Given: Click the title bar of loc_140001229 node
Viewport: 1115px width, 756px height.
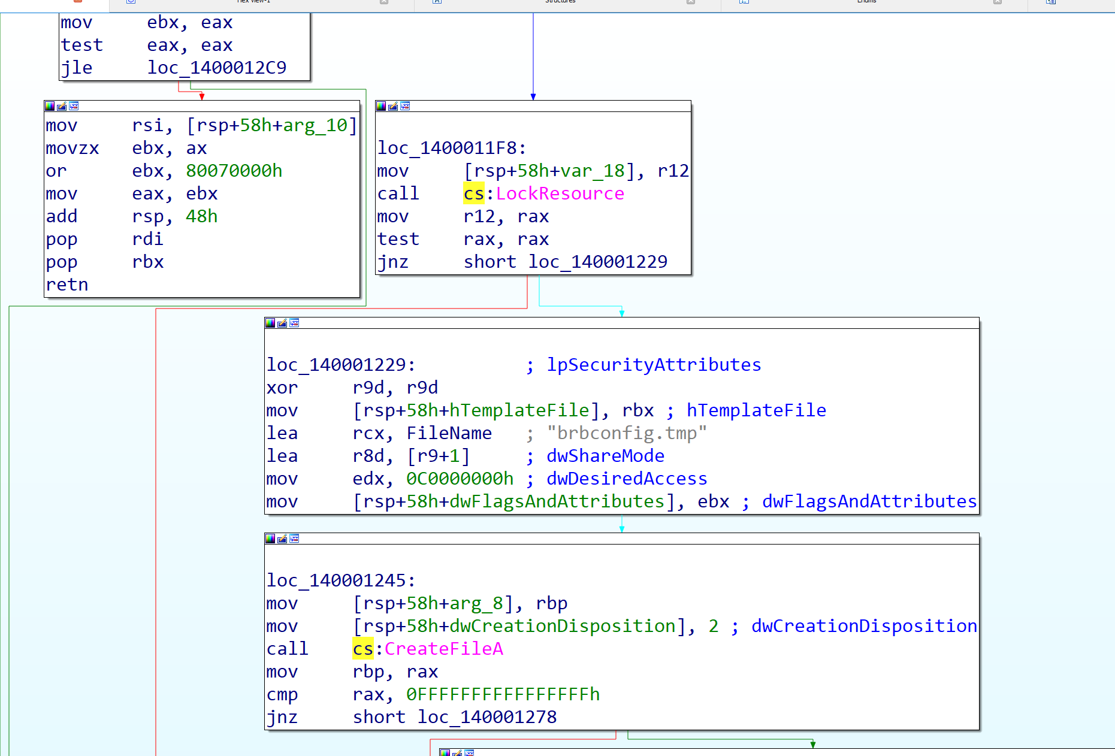Looking at the screenshot, I should coord(622,323).
